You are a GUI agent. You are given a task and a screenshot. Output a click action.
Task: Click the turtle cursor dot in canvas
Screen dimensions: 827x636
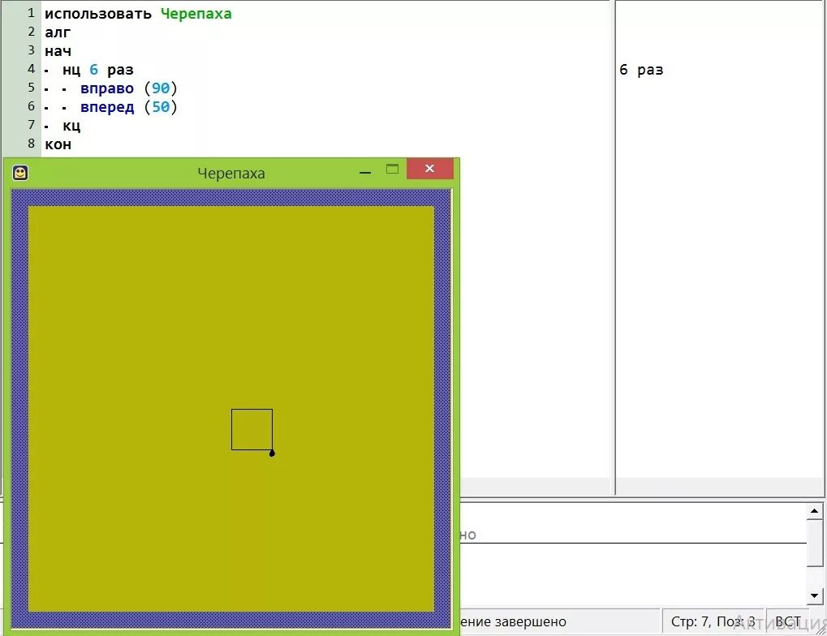click(272, 453)
